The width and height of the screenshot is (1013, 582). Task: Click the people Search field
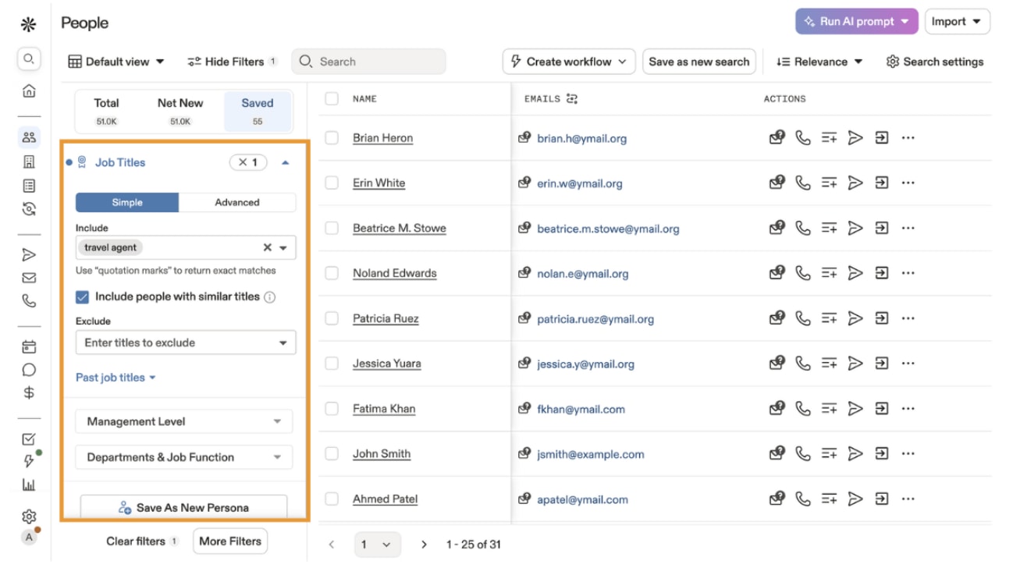point(368,62)
